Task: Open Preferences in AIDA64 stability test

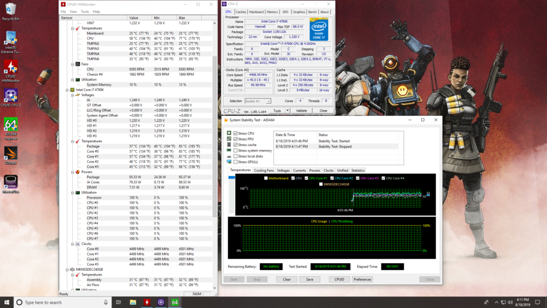Action: pyautogui.click(x=363, y=280)
